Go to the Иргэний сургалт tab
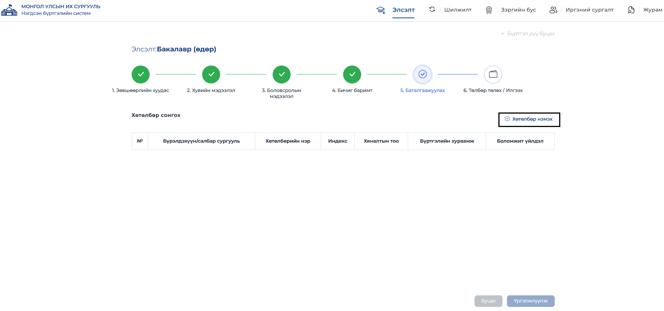664x311 pixels. (x=589, y=10)
